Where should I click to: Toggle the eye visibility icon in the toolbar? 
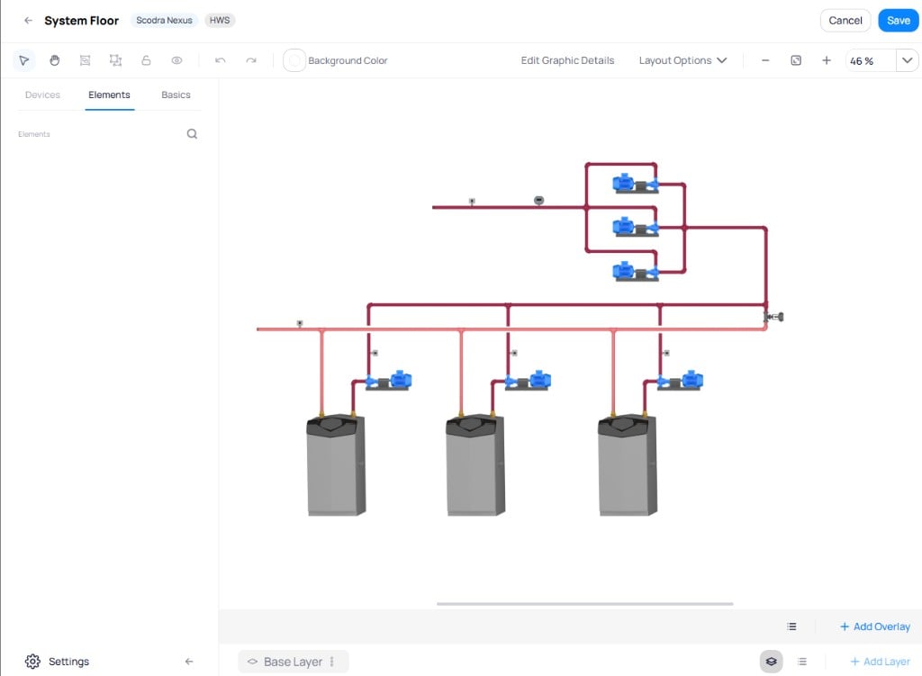point(177,60)
